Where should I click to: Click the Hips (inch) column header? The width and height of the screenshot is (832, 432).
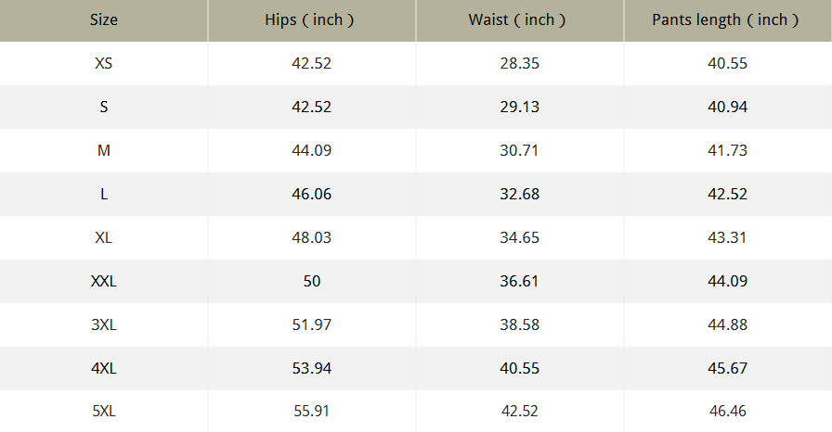(311, 19)
